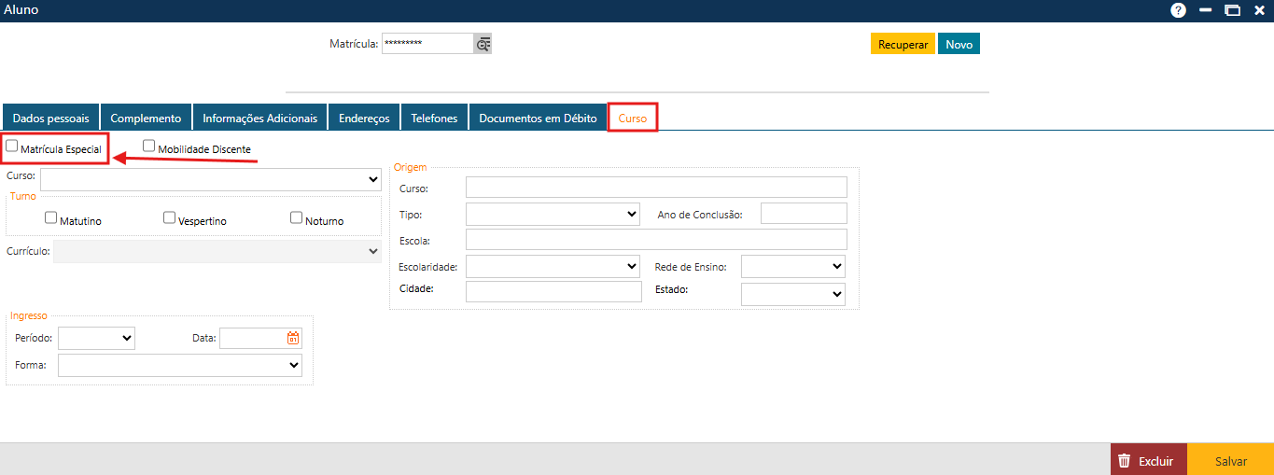Click the Ano de Conclusão input field
The image size is (1274, 475).
point(804,214)
